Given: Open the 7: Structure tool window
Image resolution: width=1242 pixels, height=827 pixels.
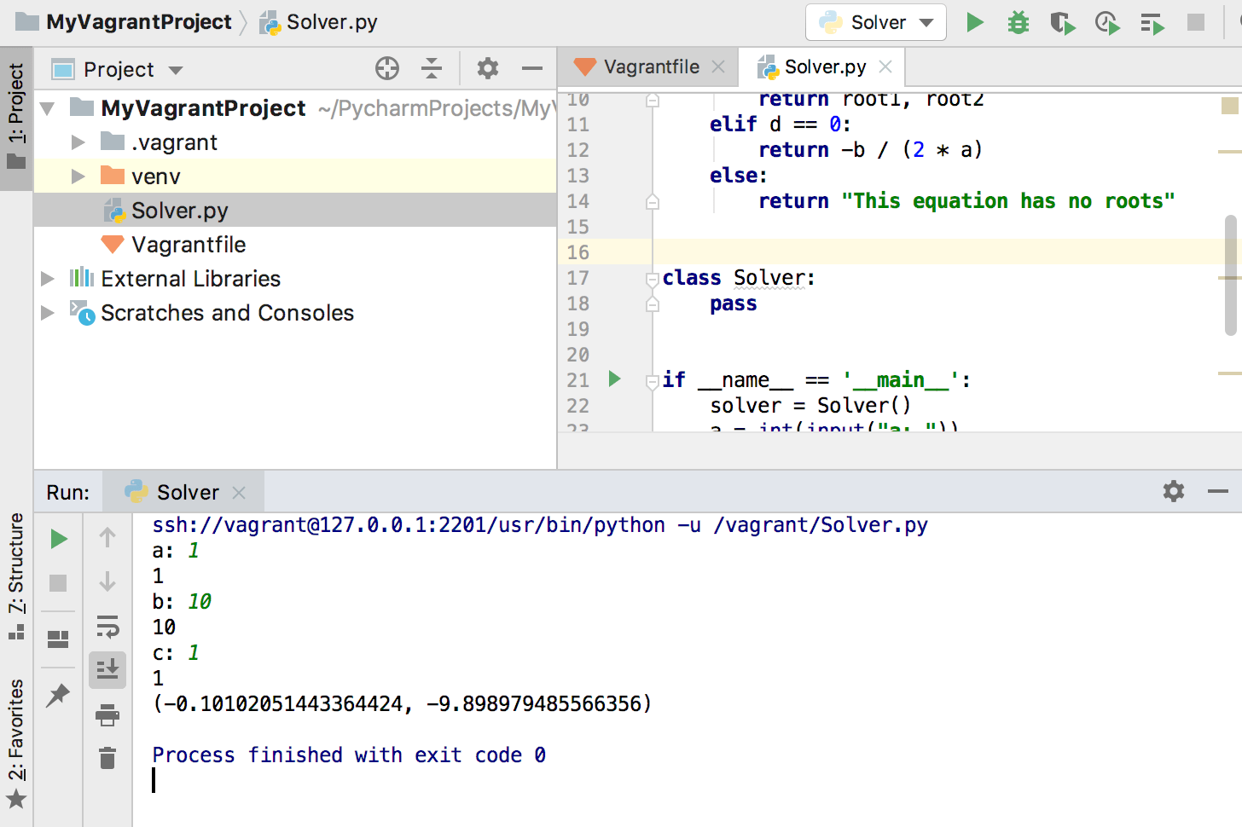Looking at the screenshot, I should coord(15,563).
